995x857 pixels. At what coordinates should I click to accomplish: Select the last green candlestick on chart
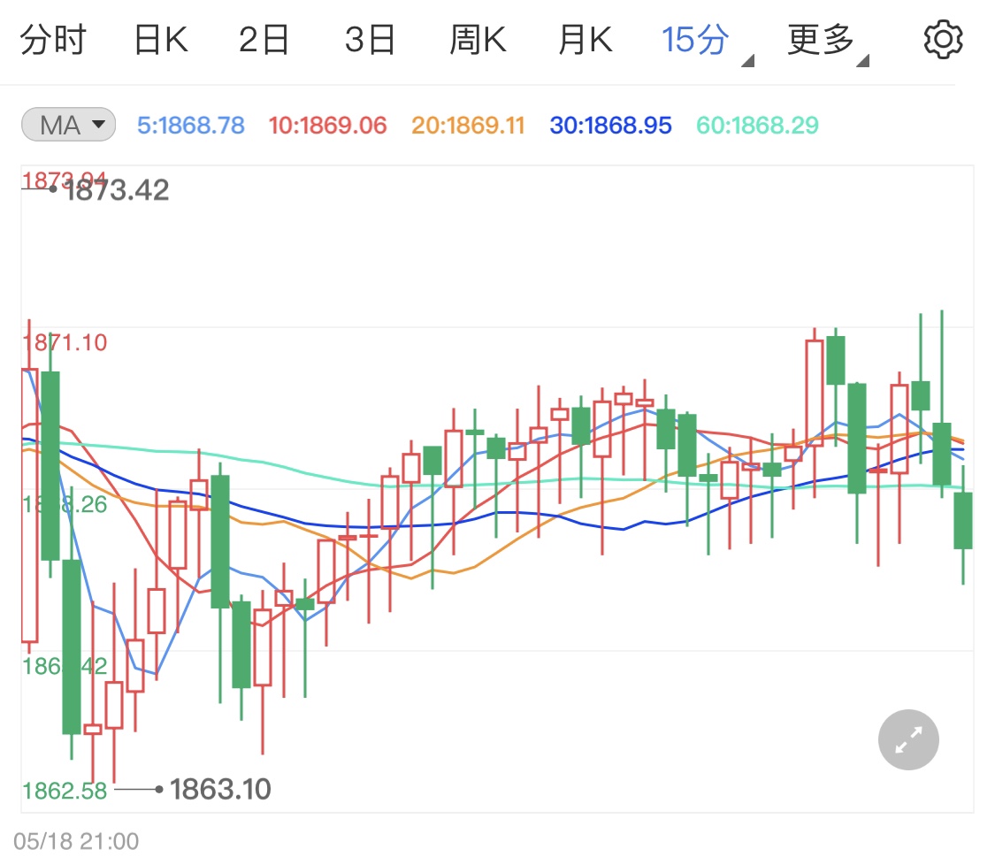(962, 520)
